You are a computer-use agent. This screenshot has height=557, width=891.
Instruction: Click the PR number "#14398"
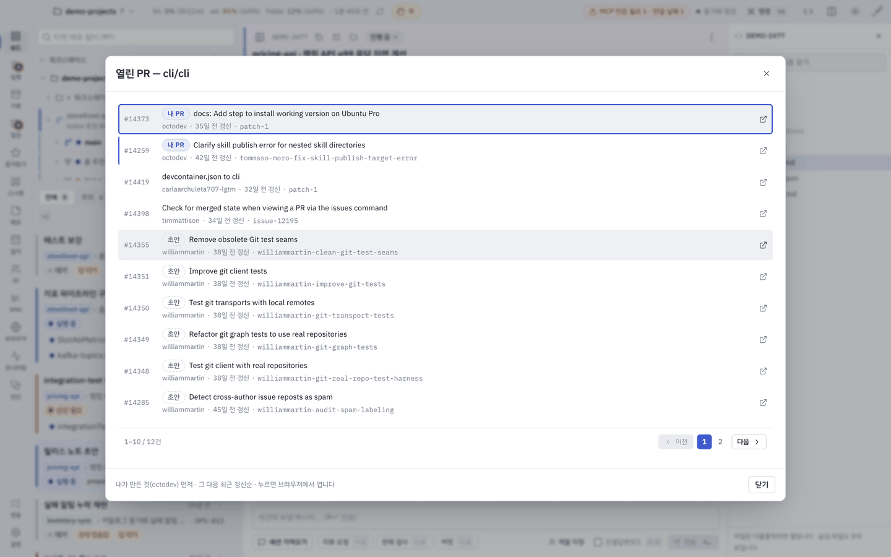click(137, 214)
